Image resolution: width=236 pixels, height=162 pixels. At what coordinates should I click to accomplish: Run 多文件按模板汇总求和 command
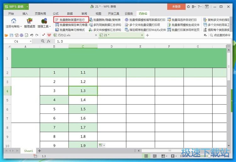pos(105,30)
